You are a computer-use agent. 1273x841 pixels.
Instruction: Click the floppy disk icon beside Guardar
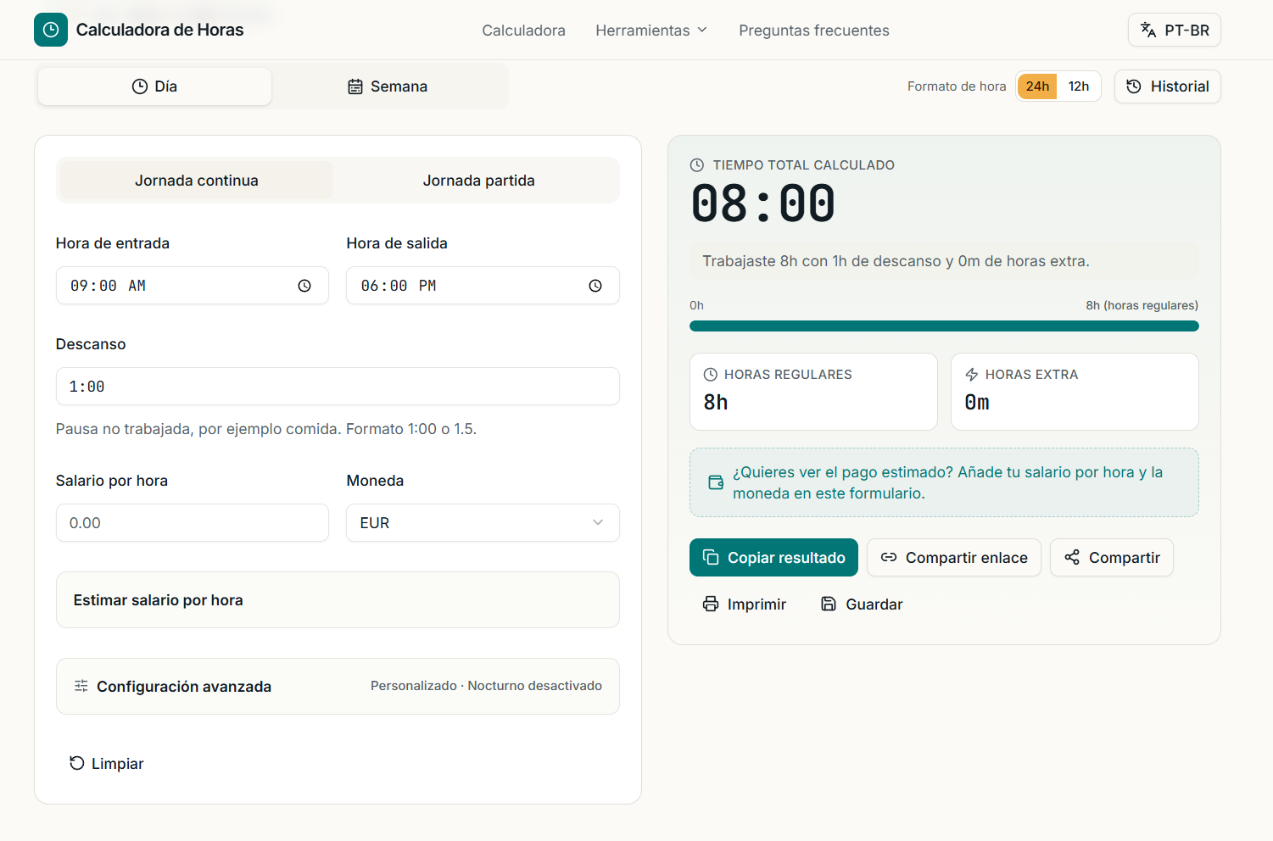point(829,604)
